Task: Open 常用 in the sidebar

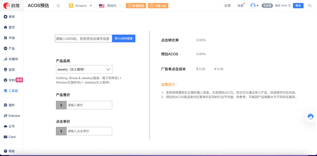Action: coord(9,17)
